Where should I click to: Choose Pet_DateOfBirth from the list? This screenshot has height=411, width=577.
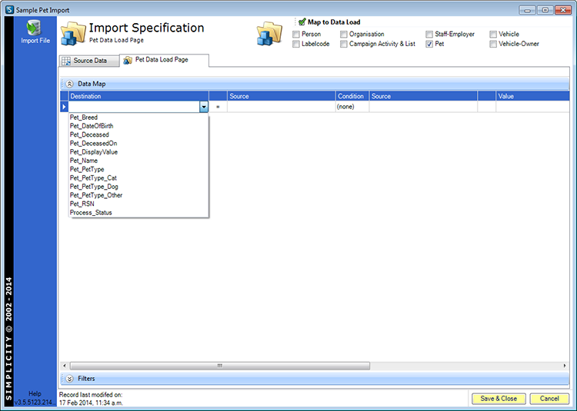click(138, 126)
